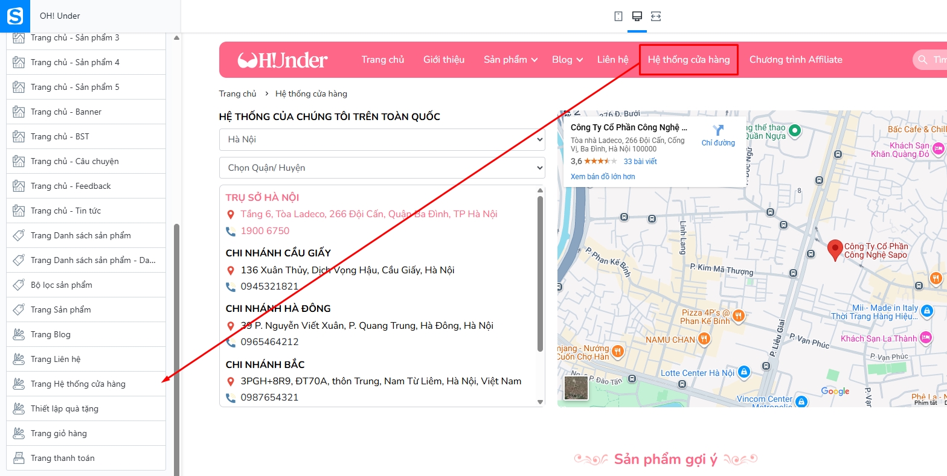Image resolution: width=947 pixels, height=476 pixels.
Task: Click TRỤ SỞ HÀ NỘI heading
Action: tap(262, 197)
